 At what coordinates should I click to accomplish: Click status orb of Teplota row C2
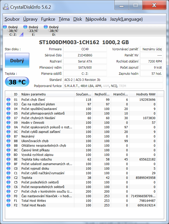tap(8, 178)
